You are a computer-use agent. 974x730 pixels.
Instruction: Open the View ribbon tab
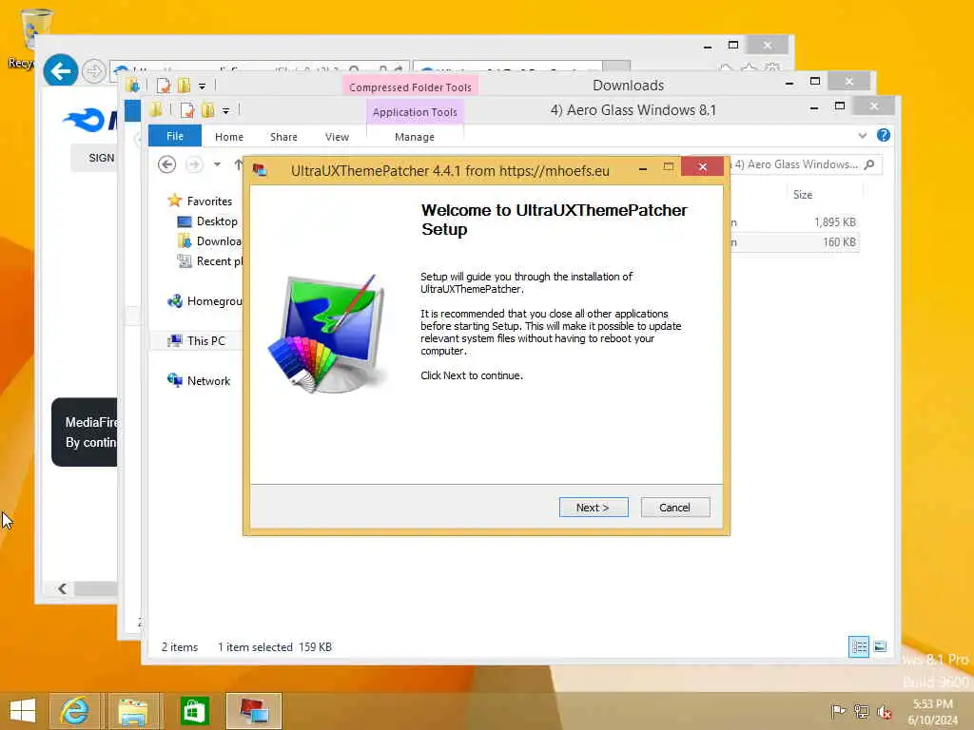pos(337,137)
